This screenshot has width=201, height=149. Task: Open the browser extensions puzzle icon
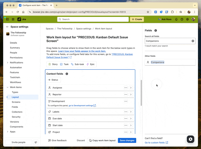tap(172, 12)
